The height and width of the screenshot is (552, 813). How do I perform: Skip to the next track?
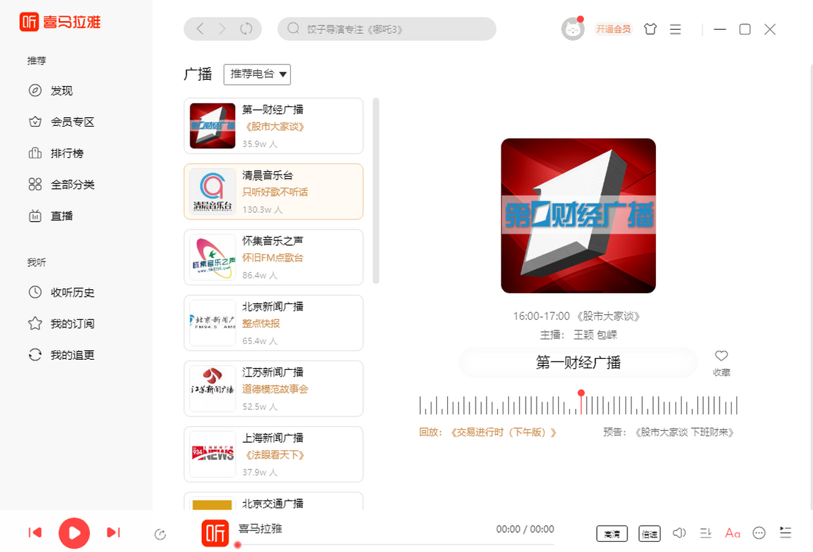[113, 533]
